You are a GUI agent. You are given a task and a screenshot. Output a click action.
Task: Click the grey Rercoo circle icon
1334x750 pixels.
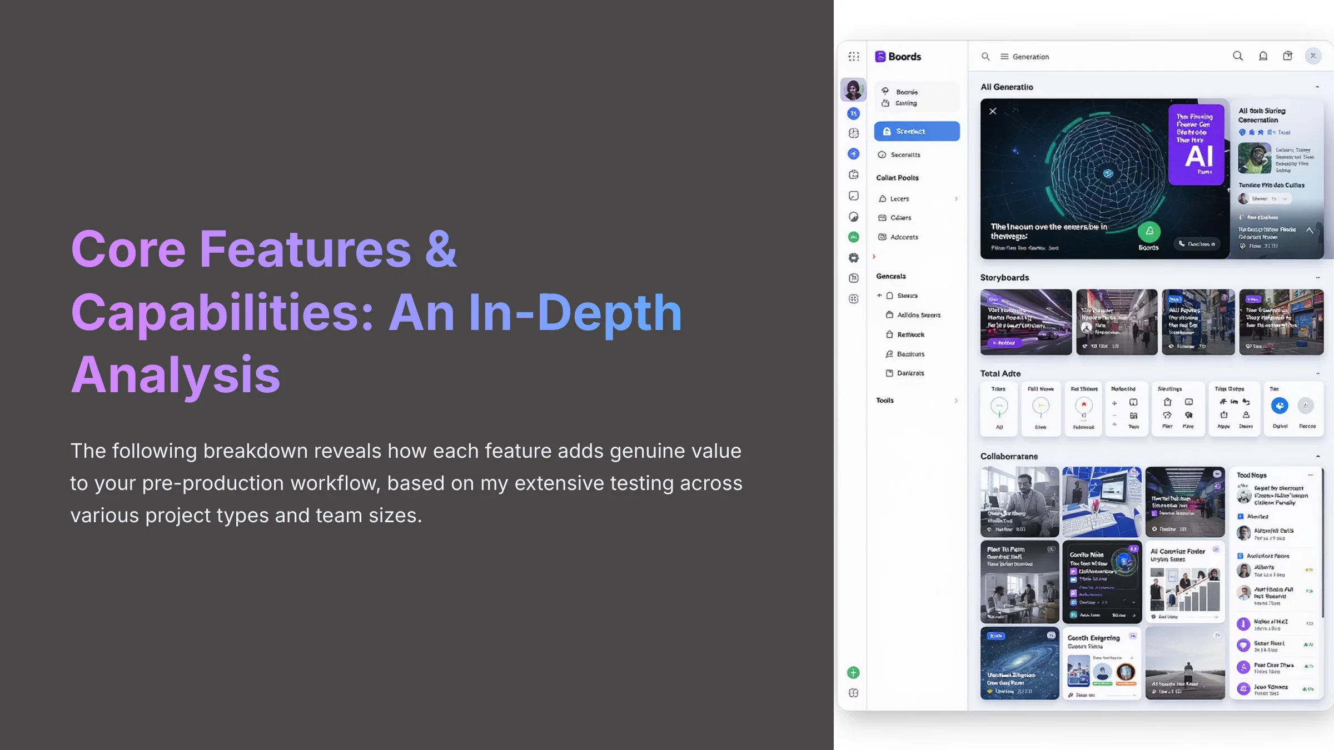(x=1306, y=406)
